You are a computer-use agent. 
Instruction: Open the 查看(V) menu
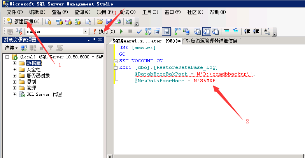pos(60,12)
